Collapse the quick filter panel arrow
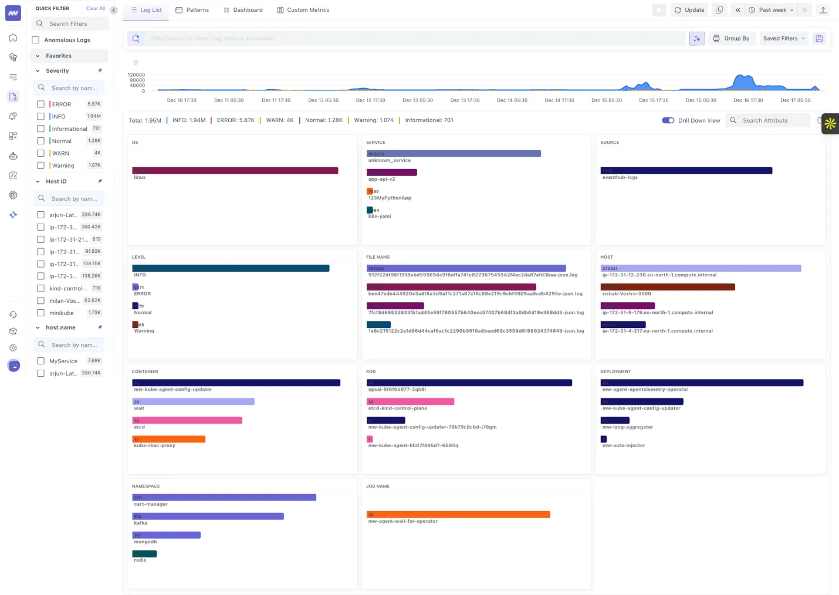839x595 pixels. coord(114,10)
